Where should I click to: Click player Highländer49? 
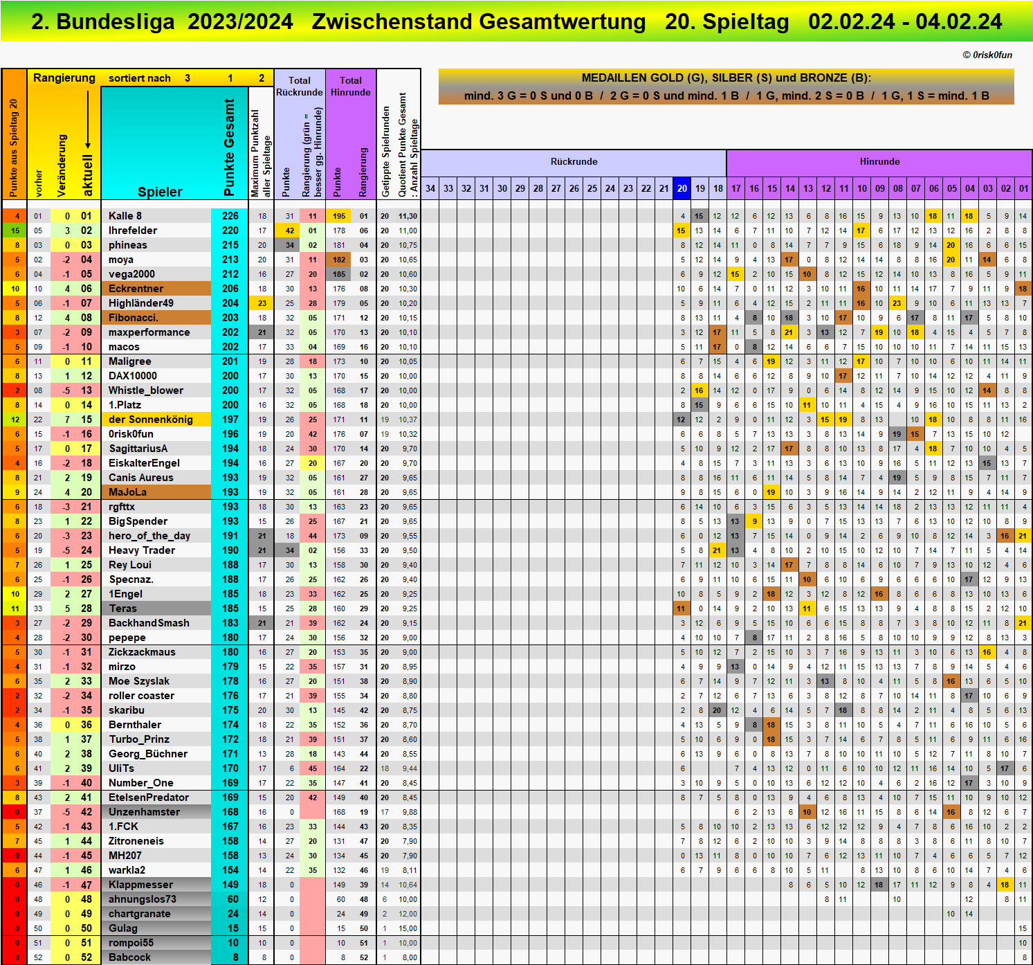tap(141, 303)
